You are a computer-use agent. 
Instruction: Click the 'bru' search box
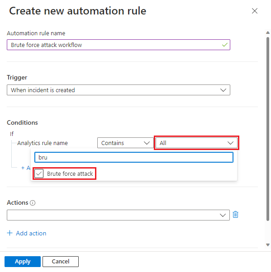[134, 157]
